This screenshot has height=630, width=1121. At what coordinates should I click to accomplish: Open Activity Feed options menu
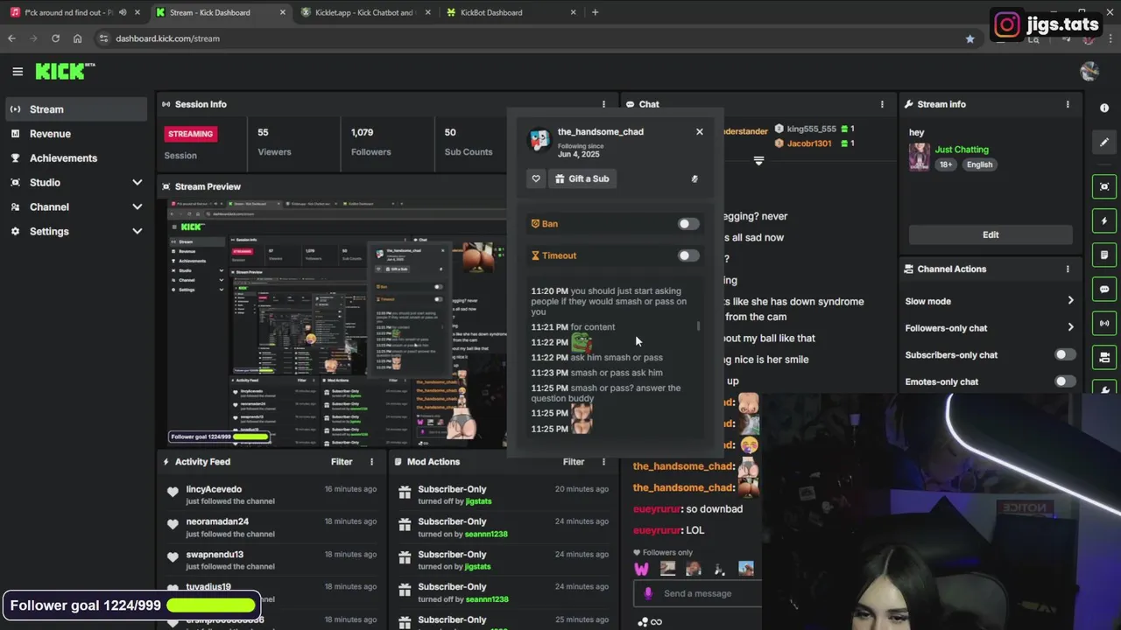tap(371, 462)
